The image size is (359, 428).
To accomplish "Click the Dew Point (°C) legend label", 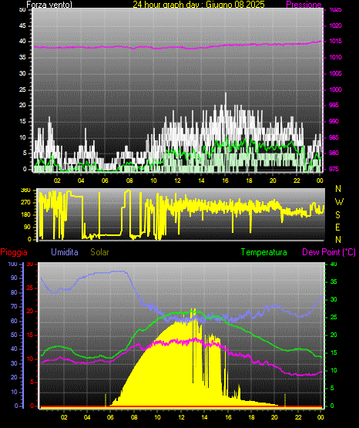I will 329,252.
